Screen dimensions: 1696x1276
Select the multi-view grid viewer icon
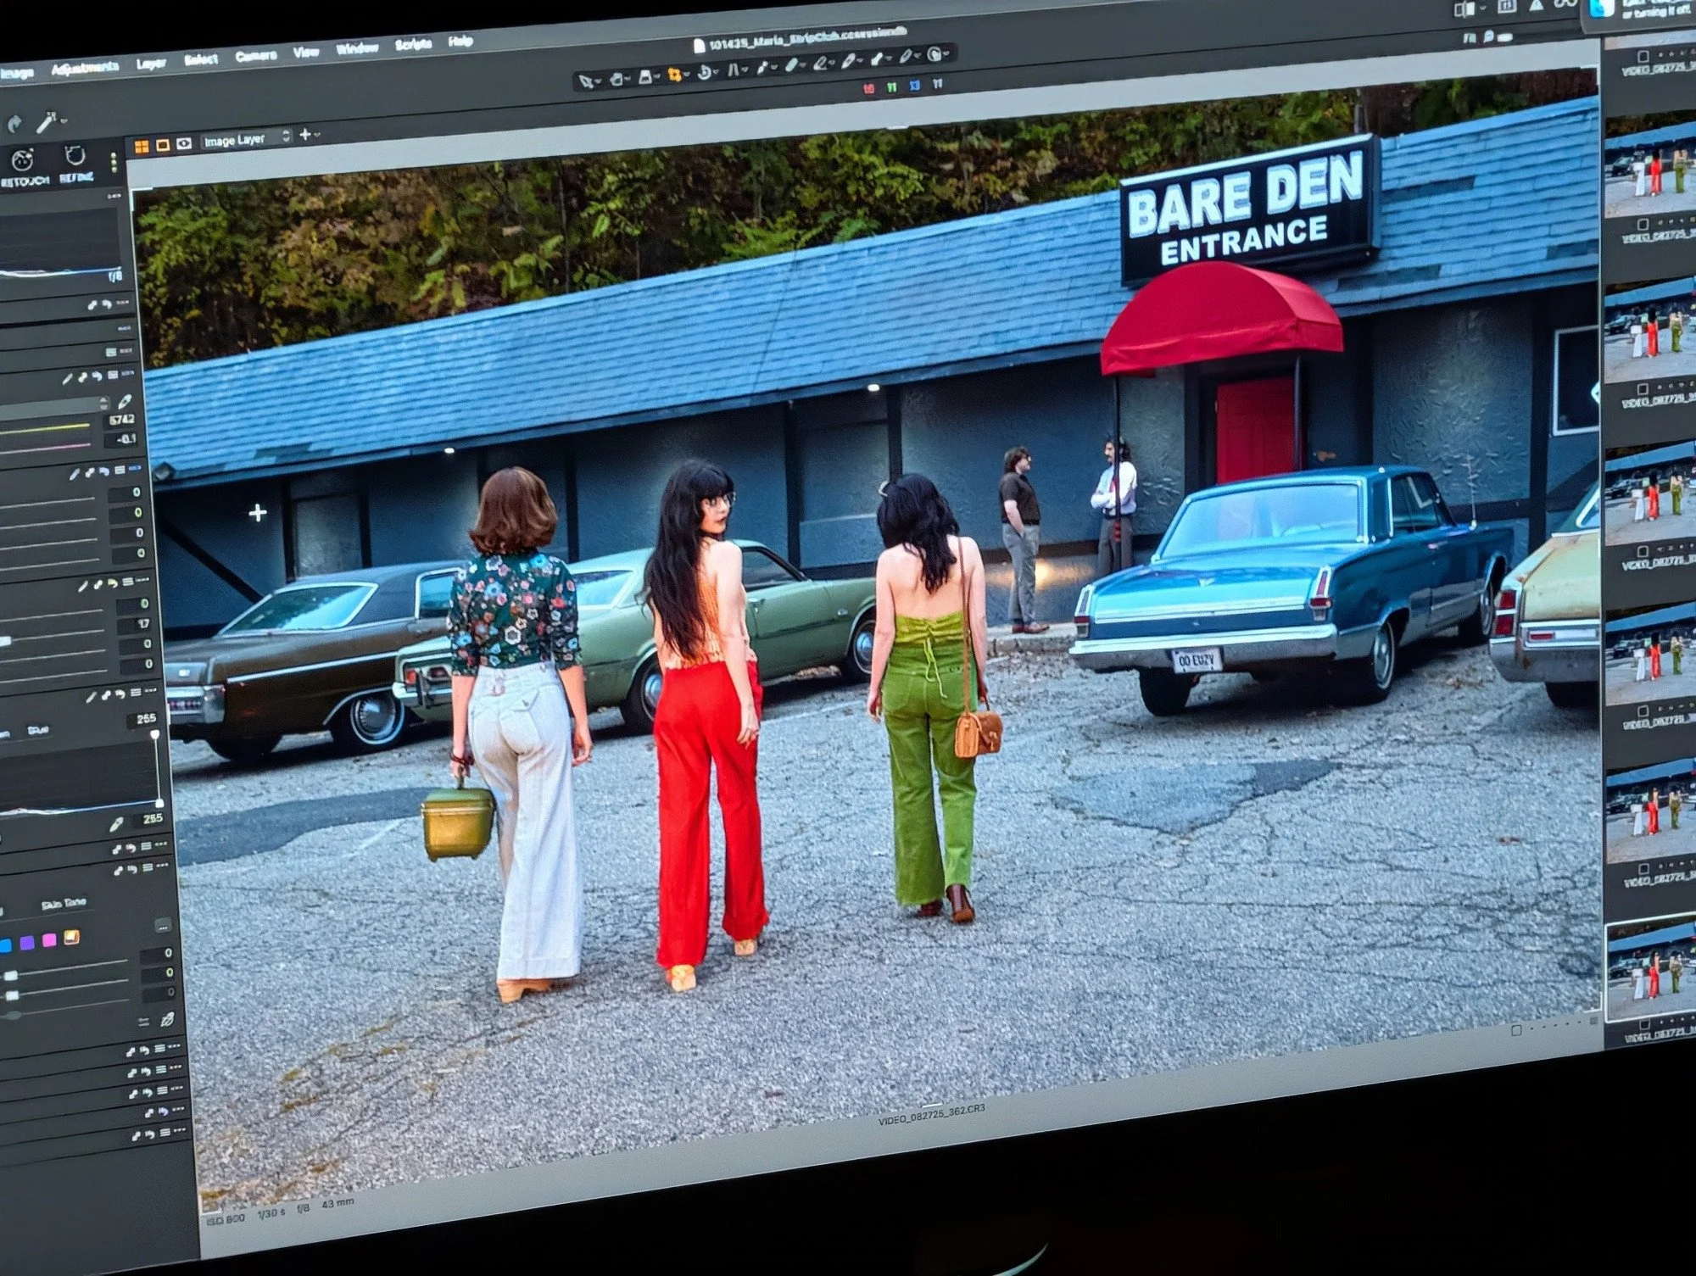141,147
